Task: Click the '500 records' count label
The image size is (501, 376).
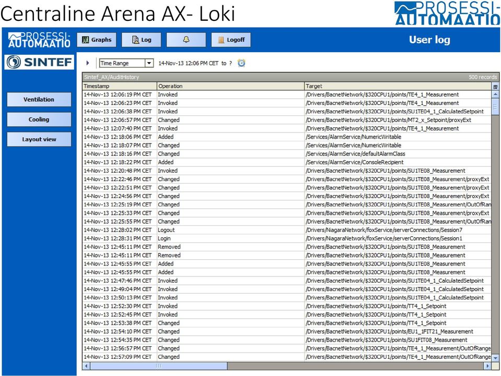Action: coord(483,77)
